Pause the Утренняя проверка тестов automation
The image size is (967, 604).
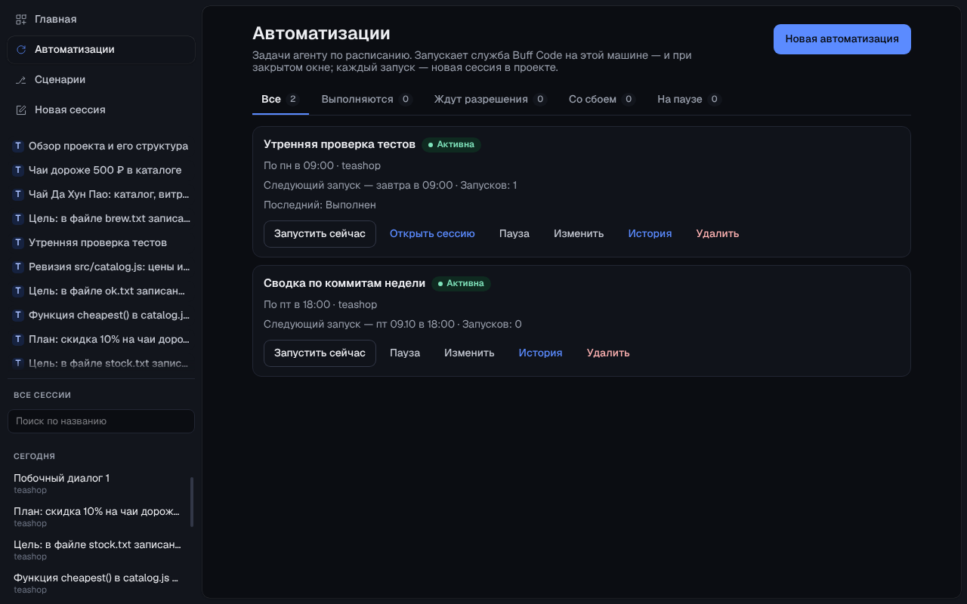coord(514,234)
